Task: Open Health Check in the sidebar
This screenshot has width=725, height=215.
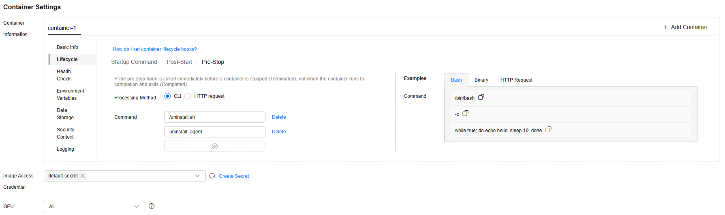Action: pos(64,75)
